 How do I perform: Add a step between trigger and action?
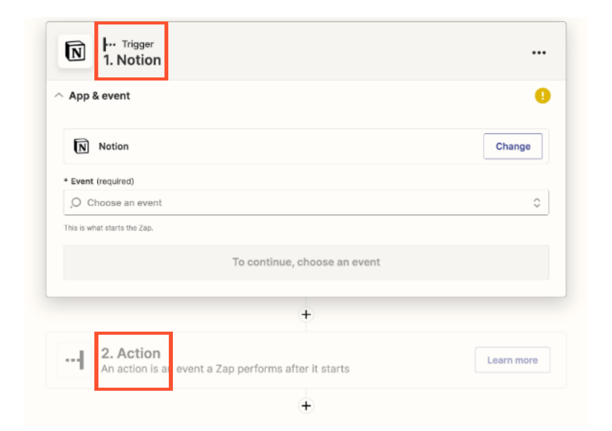click(x=306, y=314)
